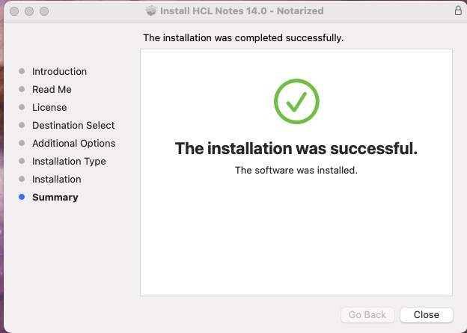
Task: Click the Go Back button
Action: click(x=367, y=315)
